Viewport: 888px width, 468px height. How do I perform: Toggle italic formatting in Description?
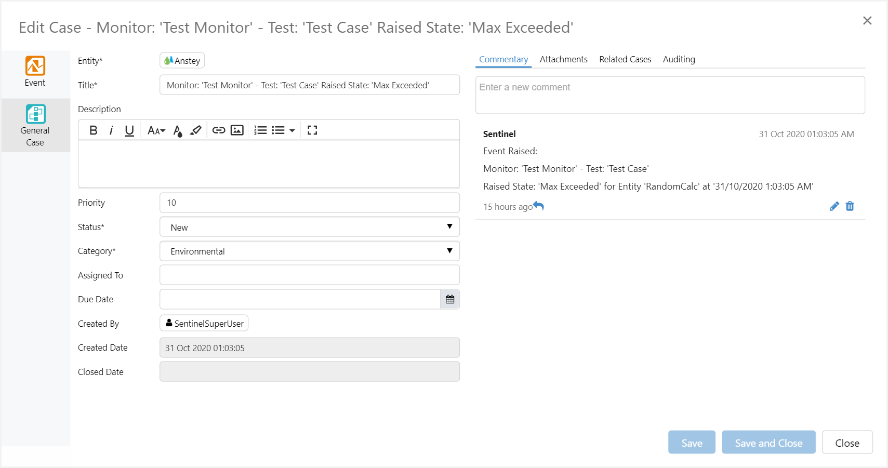point(111,130)
